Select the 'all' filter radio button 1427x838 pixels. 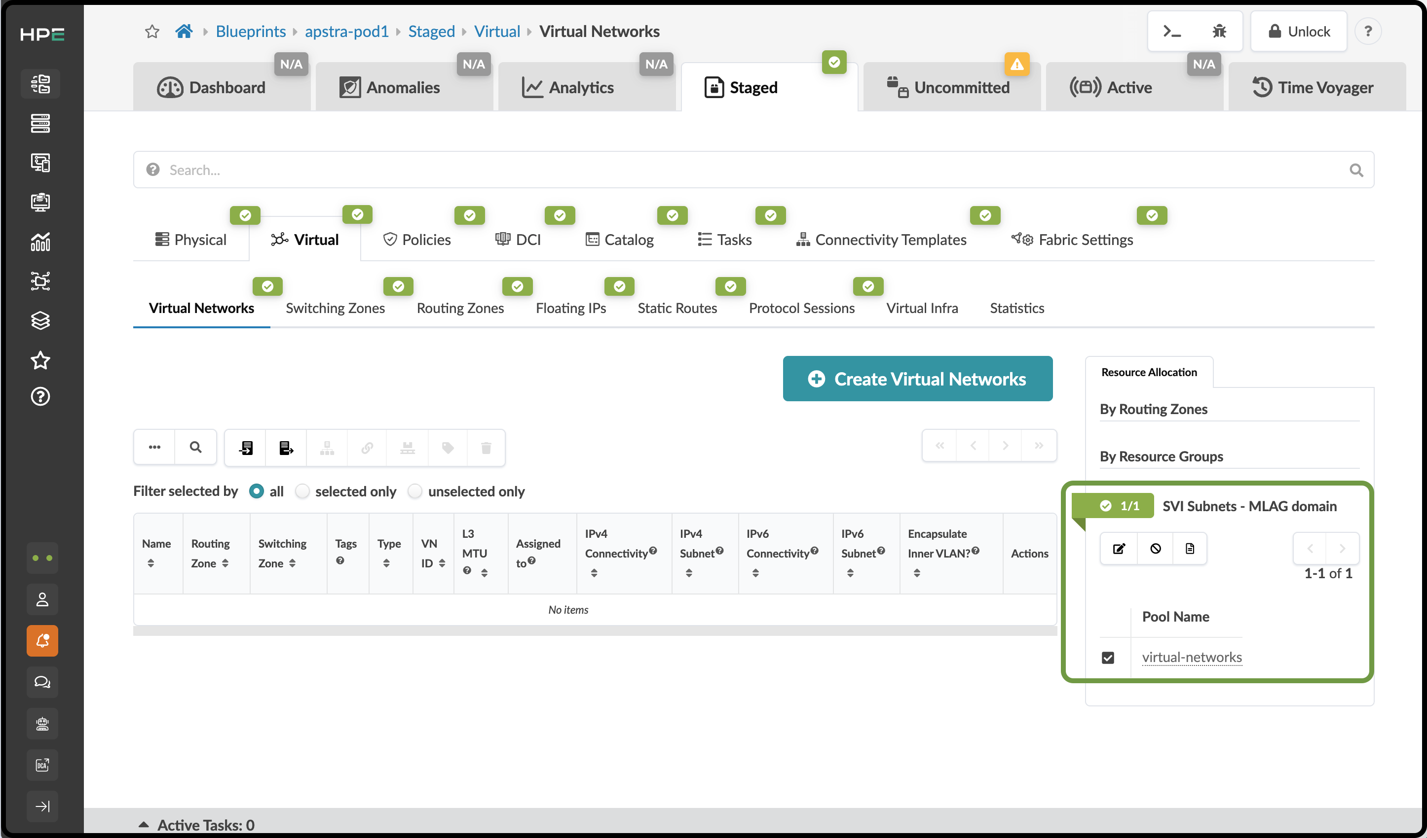coord(256,491)
